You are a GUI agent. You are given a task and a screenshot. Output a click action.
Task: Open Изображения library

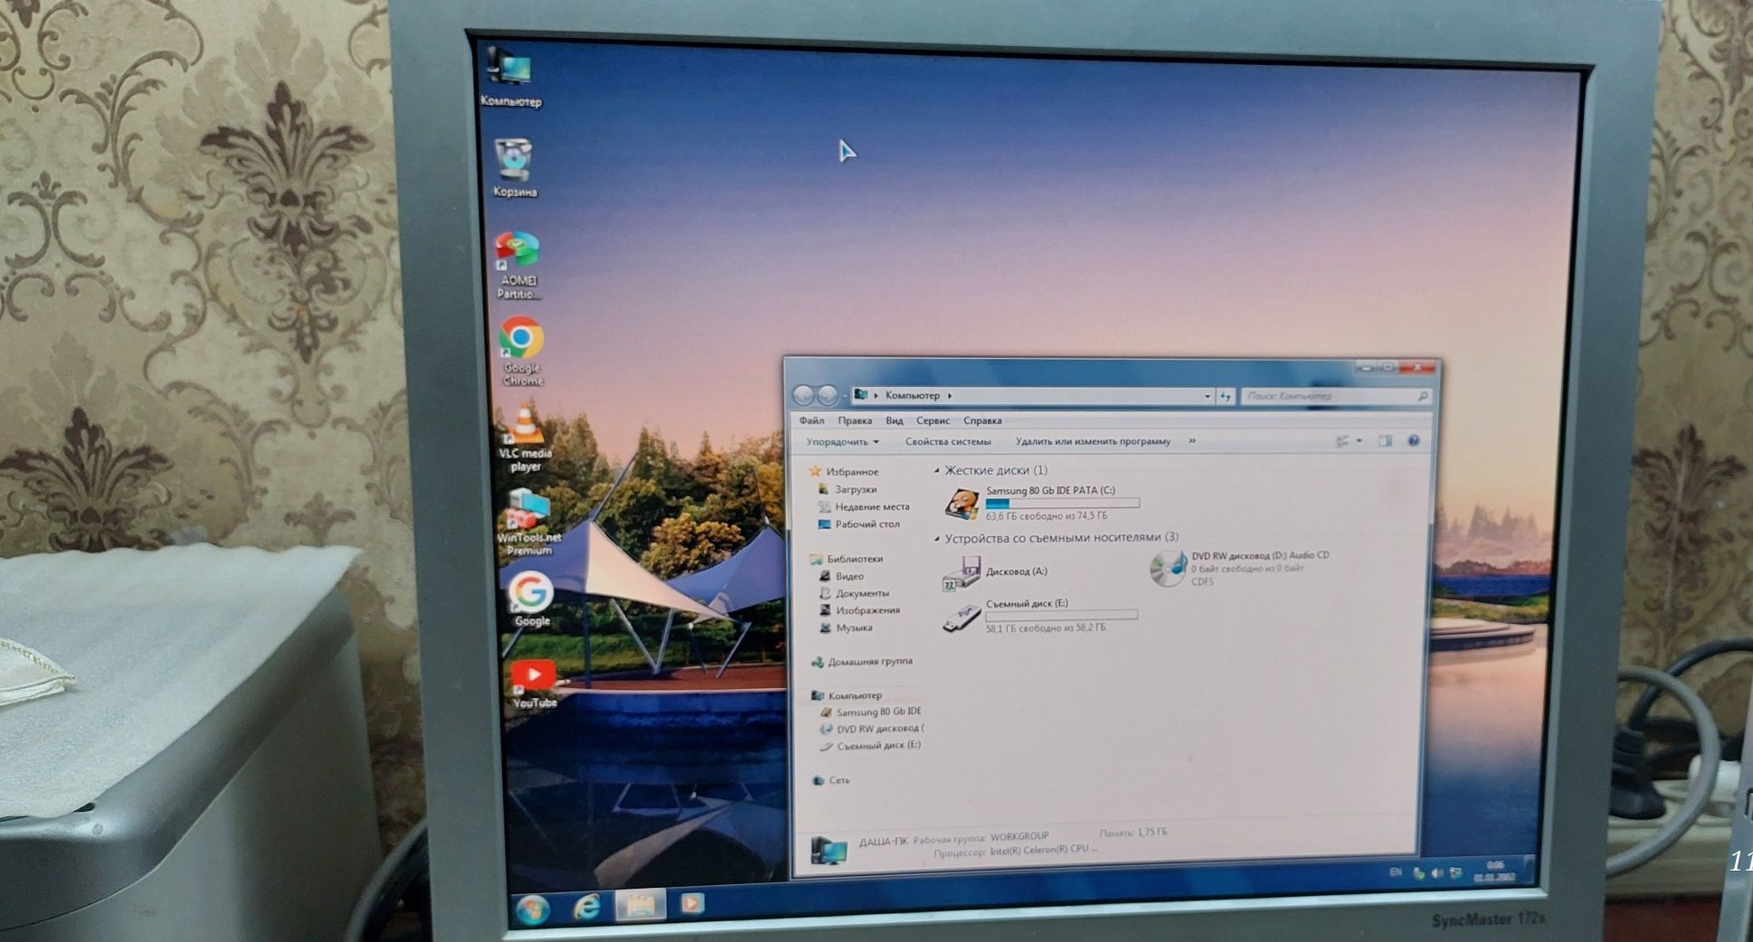pos(859,610)
